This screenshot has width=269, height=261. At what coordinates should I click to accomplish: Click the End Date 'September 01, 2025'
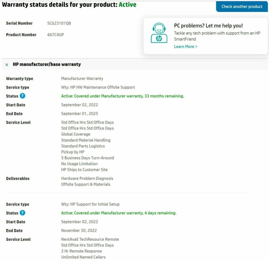pos(80,114)
